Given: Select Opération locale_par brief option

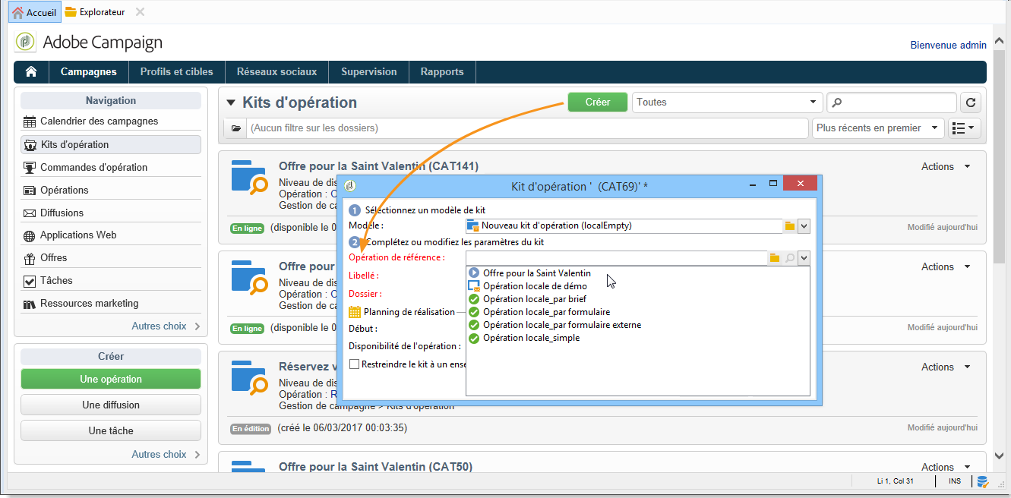Looking at the screenshot, I should coord(535,299).
